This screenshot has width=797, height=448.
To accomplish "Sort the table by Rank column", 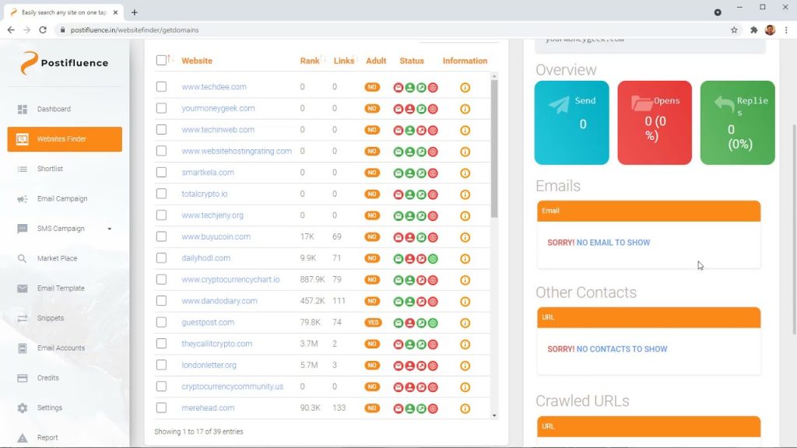I will (310, 61).
